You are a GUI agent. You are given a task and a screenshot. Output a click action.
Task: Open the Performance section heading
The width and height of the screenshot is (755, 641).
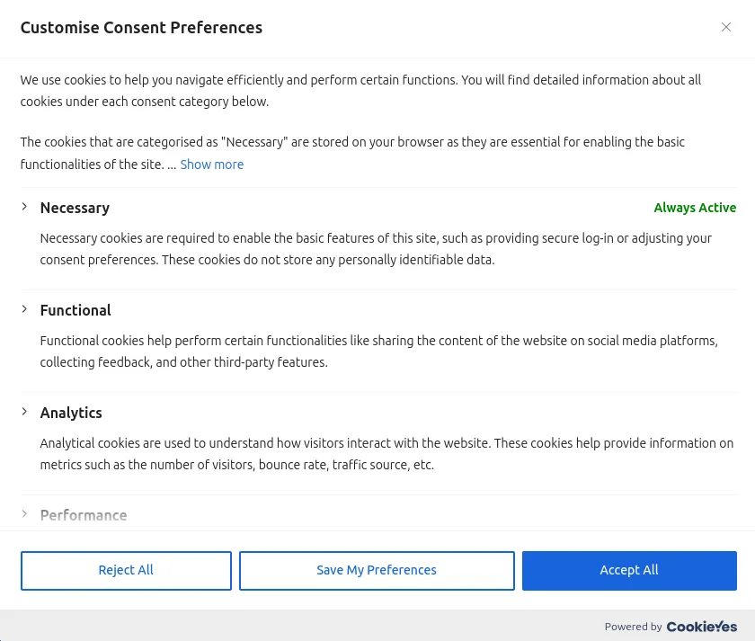[84, 515]
